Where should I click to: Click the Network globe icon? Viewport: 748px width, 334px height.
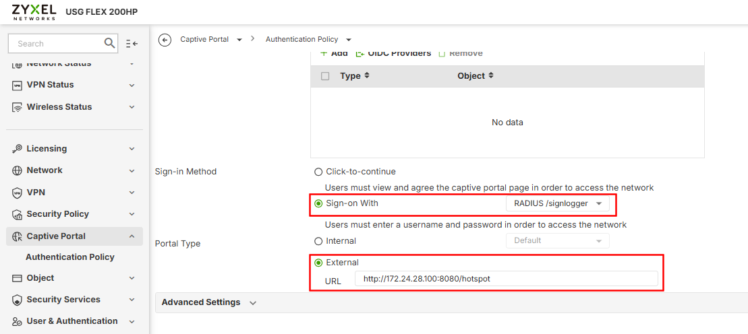pyautogui.click(x=17, y=170)
